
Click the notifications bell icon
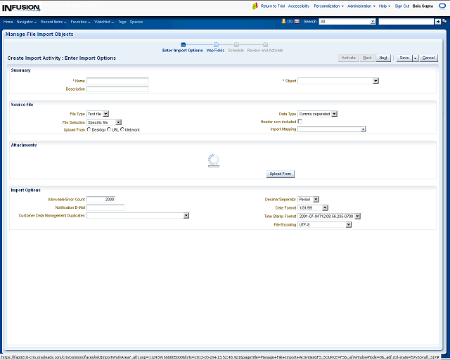[x=283, y=22]
